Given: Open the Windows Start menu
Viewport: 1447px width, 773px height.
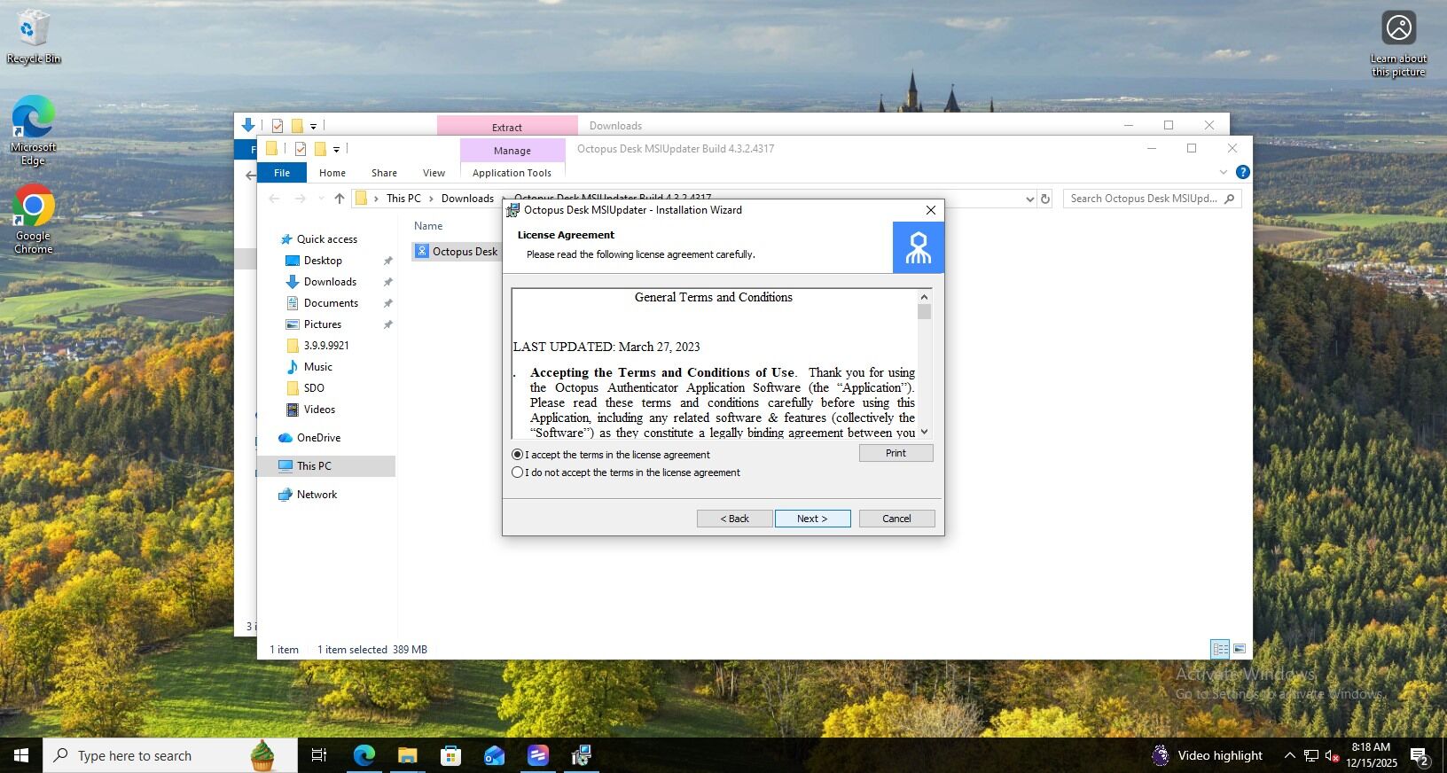Looking at the screenshot, I should coord(21,755).
